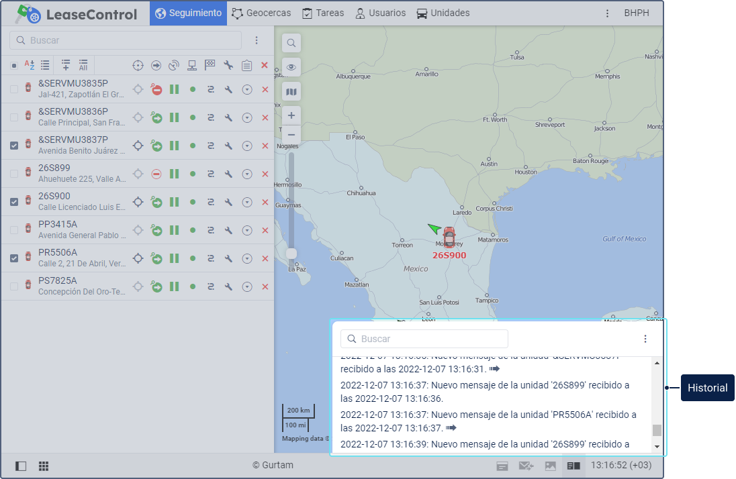Click the map zoom slider handle
This screenshot has width=736, height=479.
[291, 253]
